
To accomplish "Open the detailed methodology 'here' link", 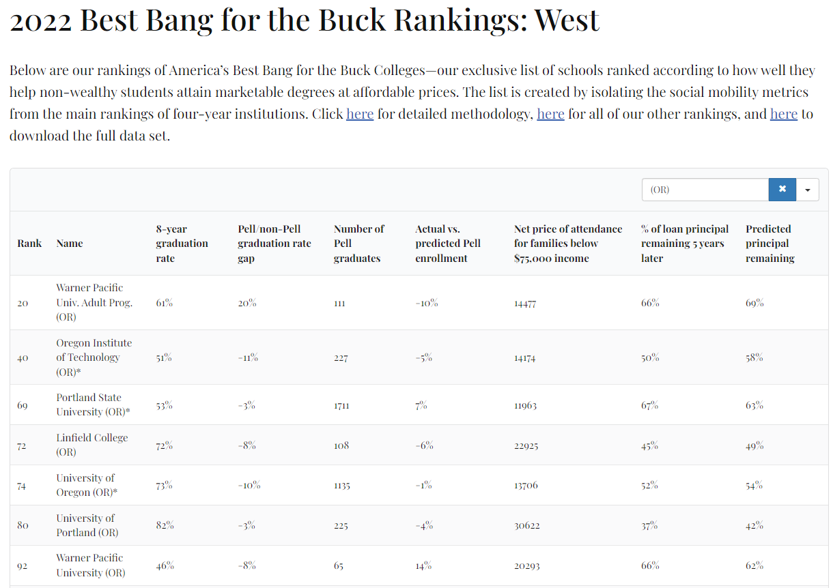I will [x=360, y=114].
